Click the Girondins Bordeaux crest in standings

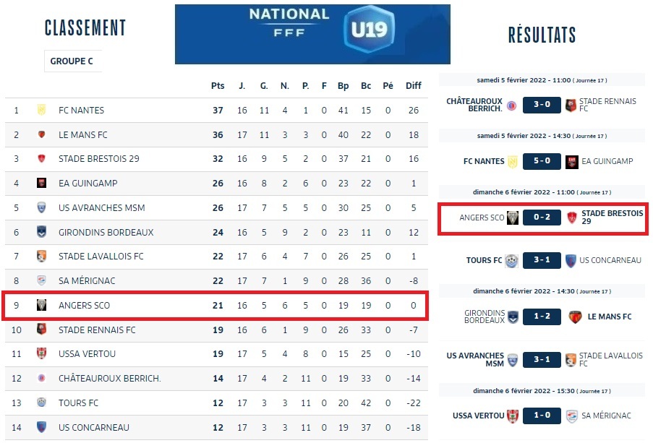pyautogui.click(x=41, y=232)
